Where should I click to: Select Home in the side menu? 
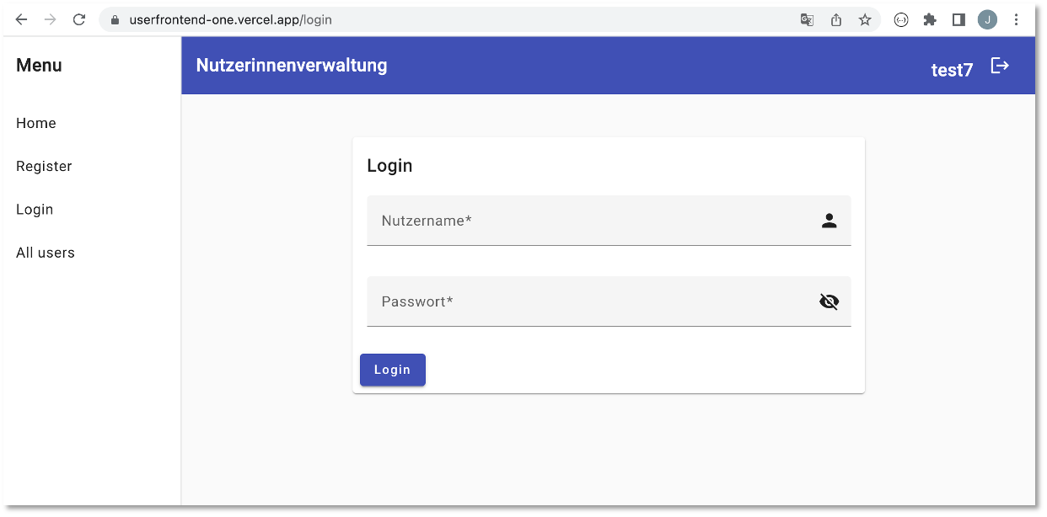click(36, 123)
